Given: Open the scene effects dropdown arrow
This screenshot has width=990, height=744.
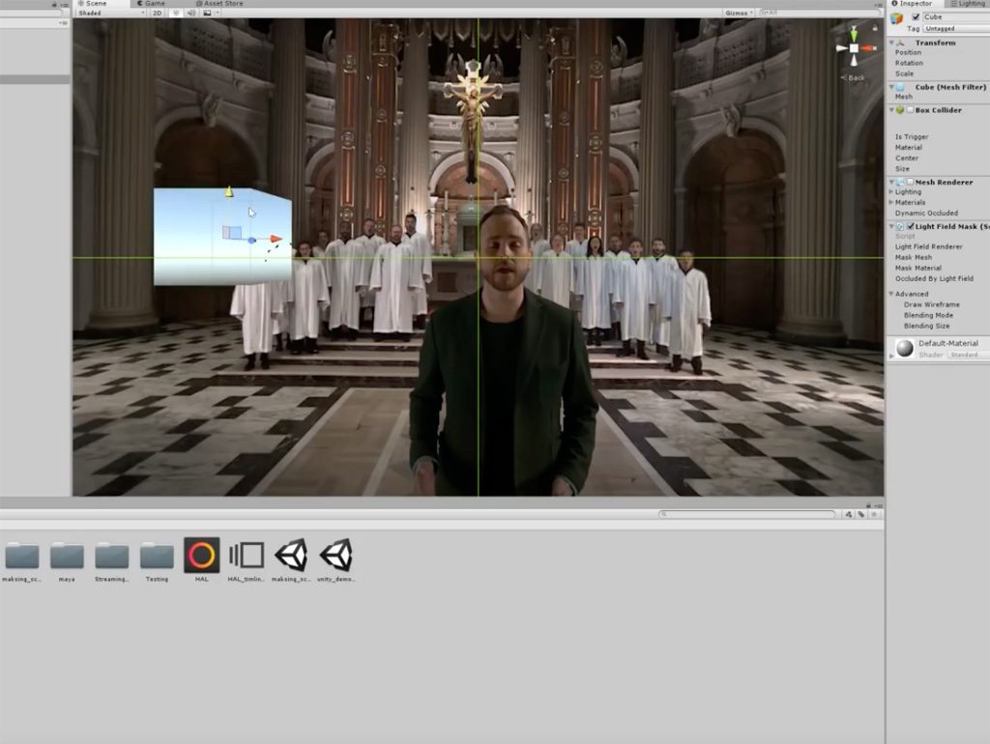Looking at the screenshot, I should click(218, 13).
